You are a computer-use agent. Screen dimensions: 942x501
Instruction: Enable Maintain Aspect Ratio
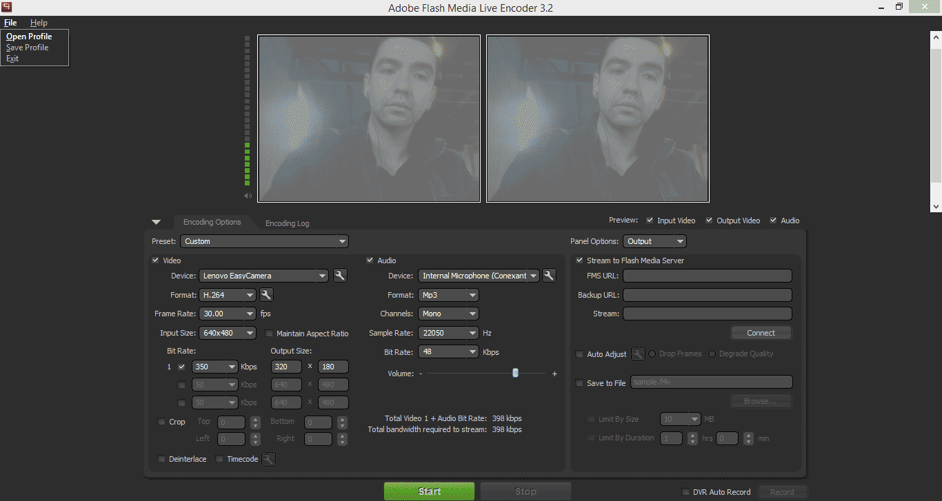pyautogui.click(x=269, y=334)
